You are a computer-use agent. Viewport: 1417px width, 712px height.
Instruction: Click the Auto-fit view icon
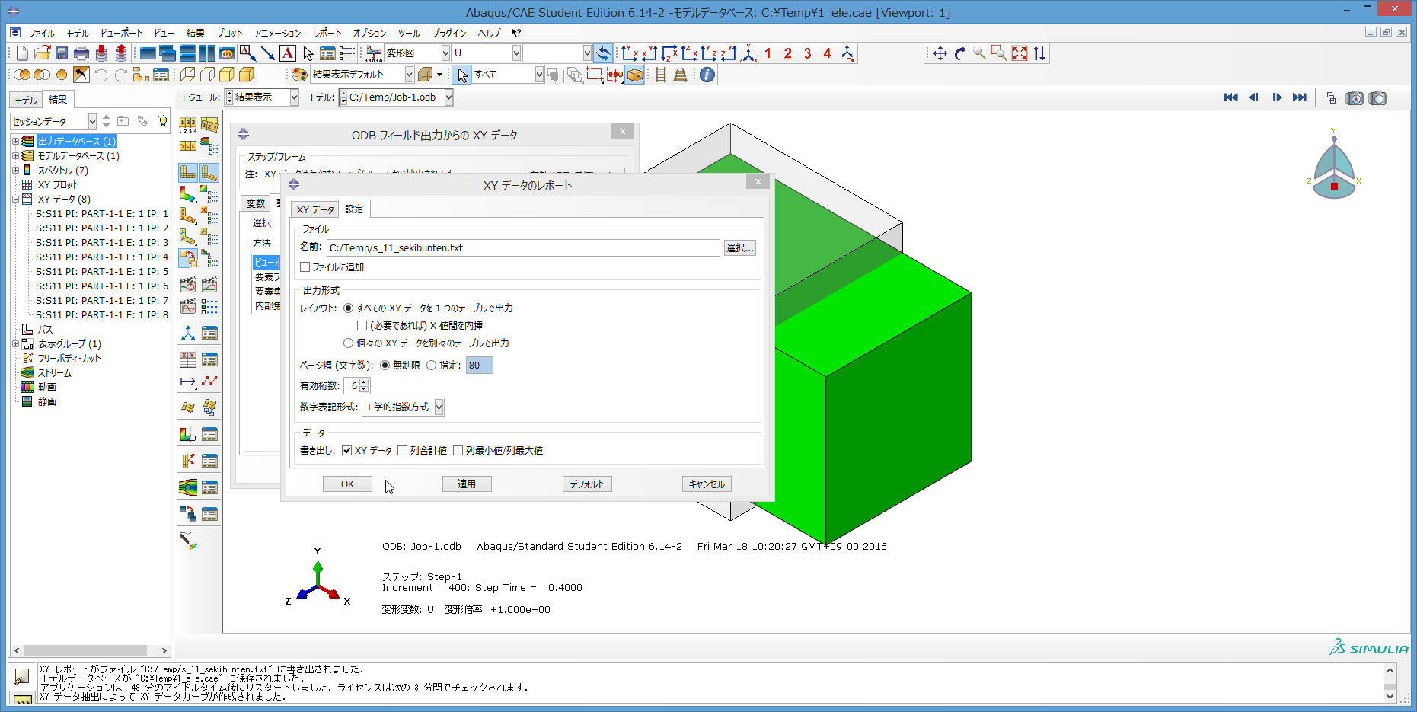[1020, 53]
